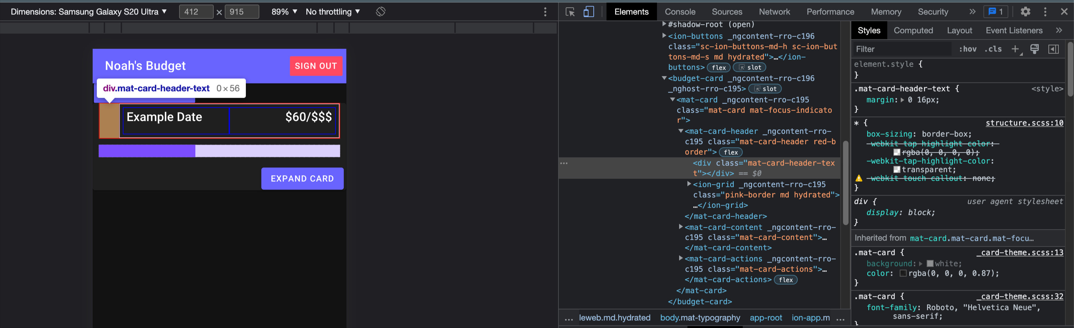This screenshot has height=328, width=1074.
Task: Expand the mat-card-content DOM node
Action: coord(681,227)
